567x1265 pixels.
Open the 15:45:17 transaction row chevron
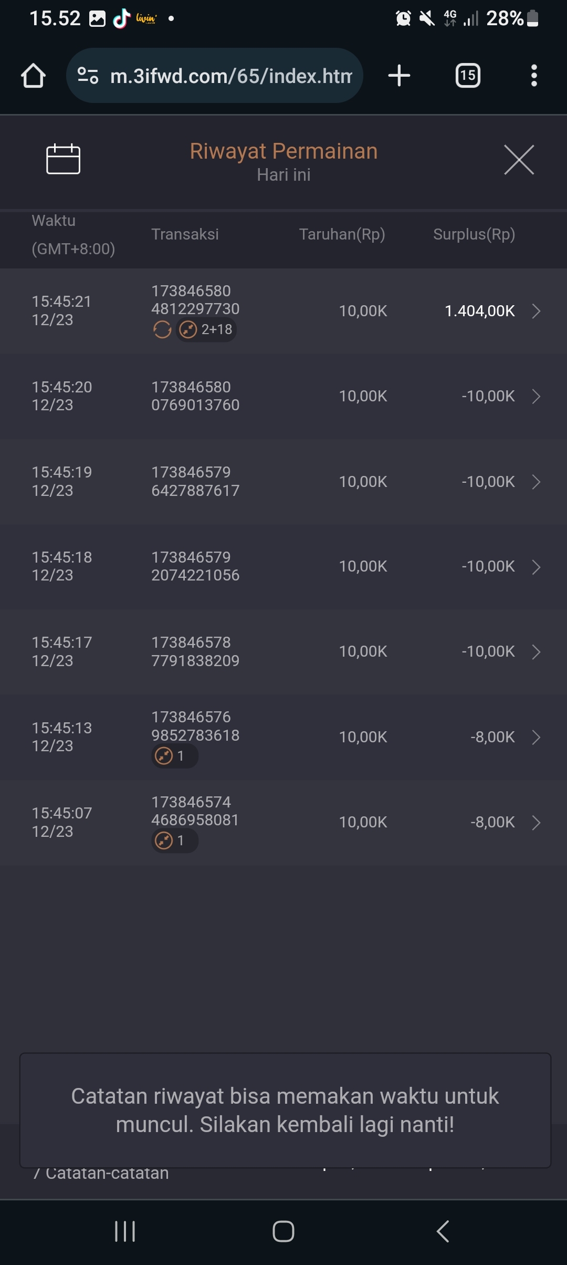pyautogui.click(x=536, y=652)
